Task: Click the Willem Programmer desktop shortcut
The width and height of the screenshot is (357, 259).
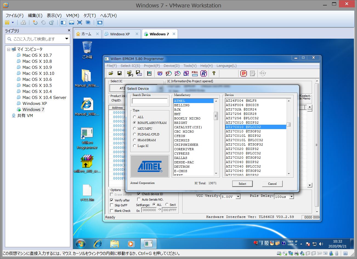Action: click(x=87, y=138)
